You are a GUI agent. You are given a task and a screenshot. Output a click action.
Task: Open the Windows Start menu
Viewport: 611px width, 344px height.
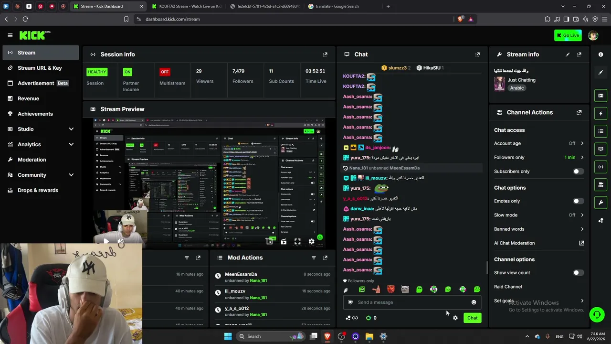pos(228,336)
